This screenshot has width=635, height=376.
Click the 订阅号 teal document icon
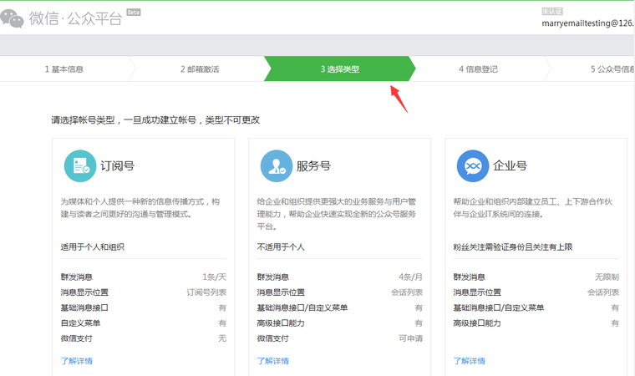pos(80,166)
